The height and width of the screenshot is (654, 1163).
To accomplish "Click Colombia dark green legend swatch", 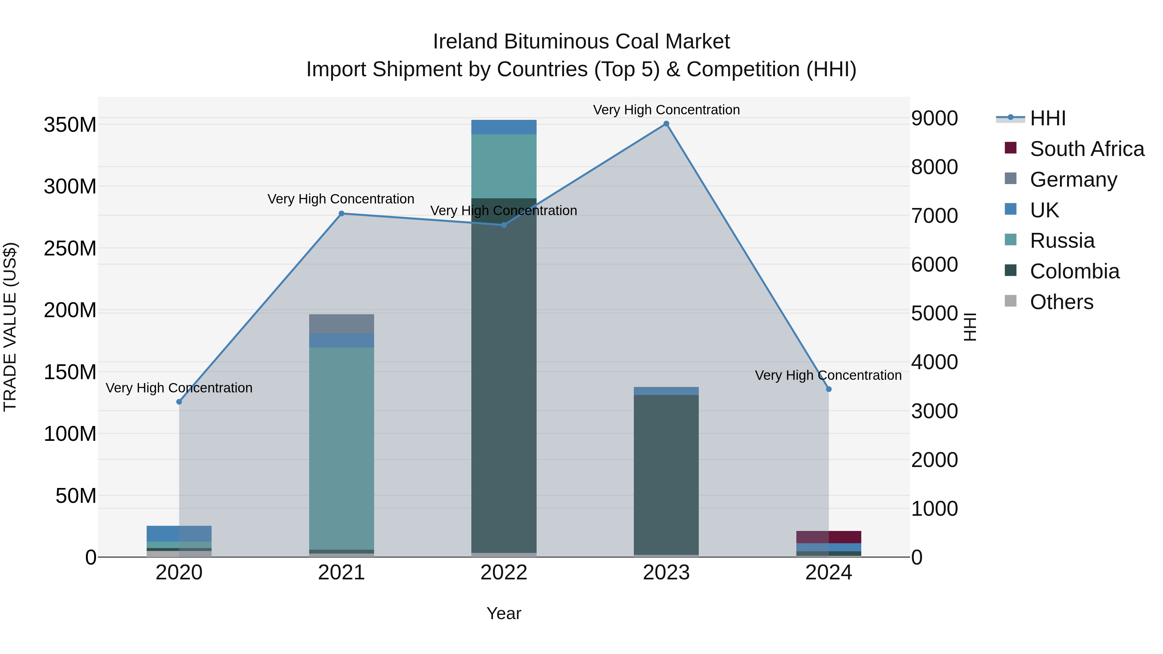I will 1011,270.
